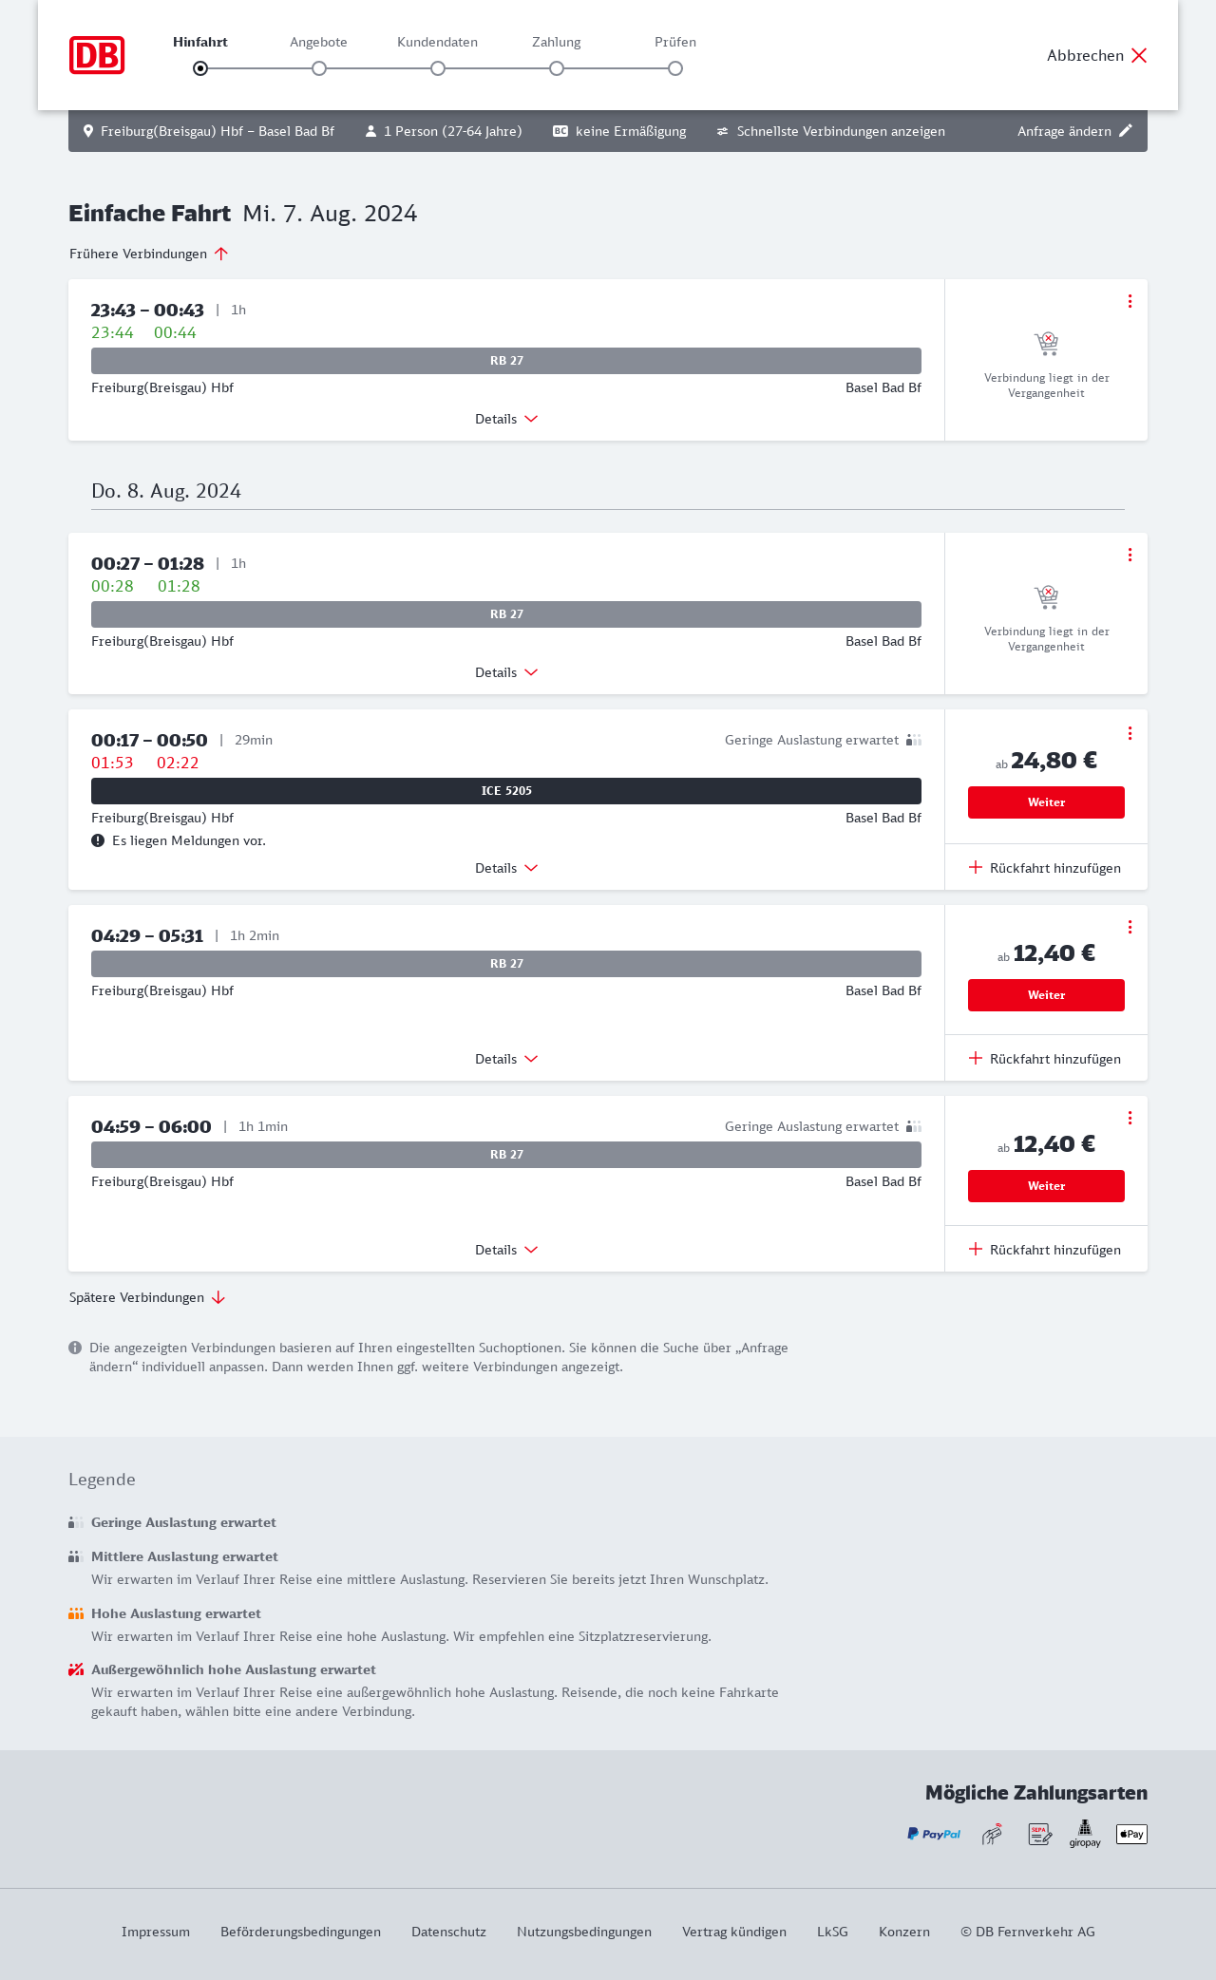Click the Schnellste Verbindungen anzeigen filter
1216x1980 pixels.
[830, 131]
